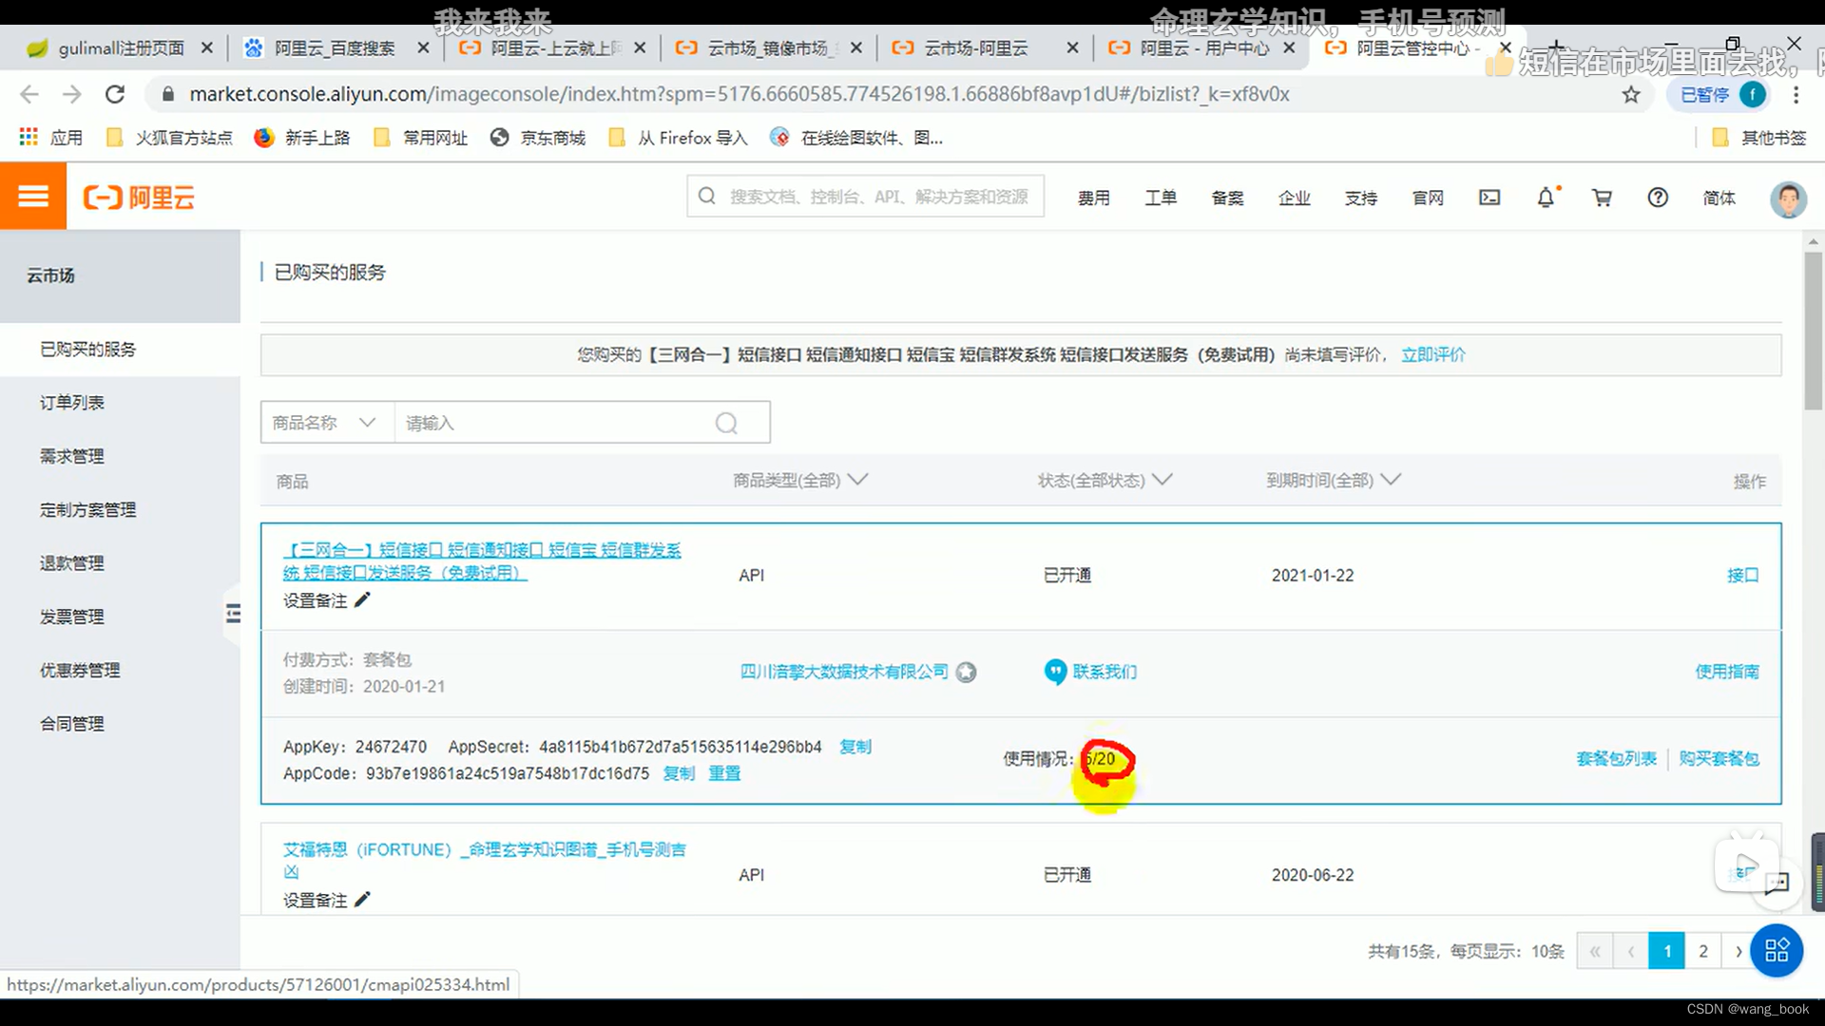Click the vertical page scrollbar
Screen dimensions: 1825x1026
(x=1814, y=331)
